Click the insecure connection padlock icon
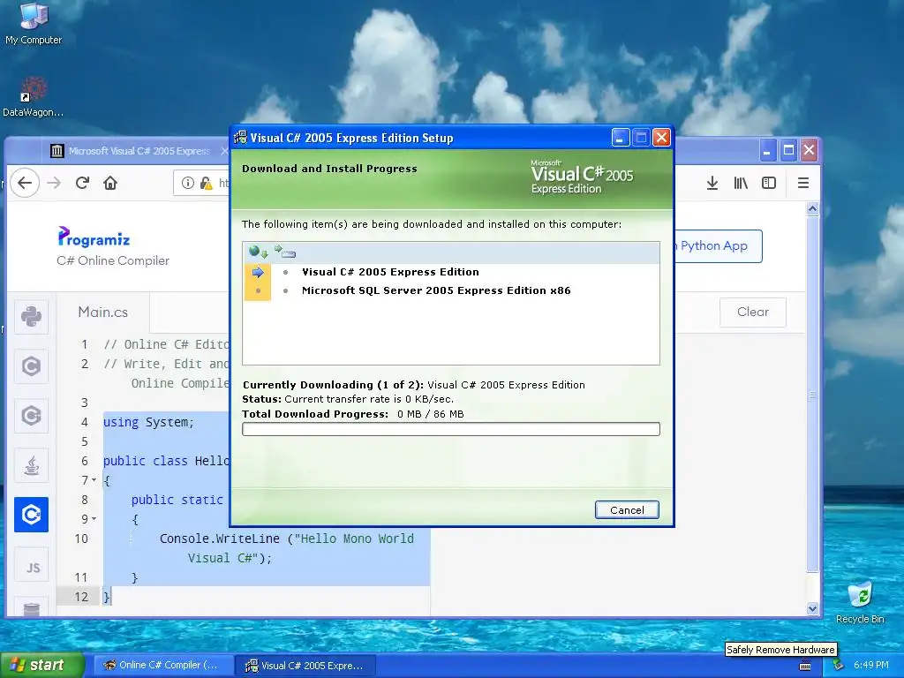Screen dimensions: 904x678 coord(205,183)
